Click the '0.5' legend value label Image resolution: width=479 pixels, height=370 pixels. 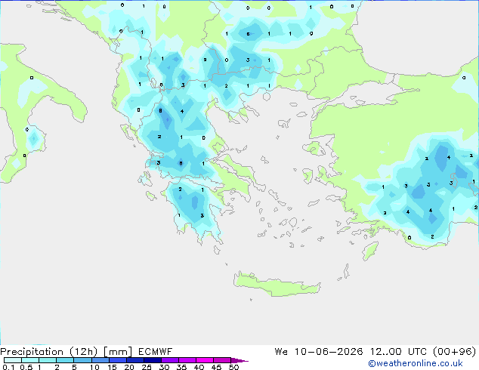coord(26,367)
